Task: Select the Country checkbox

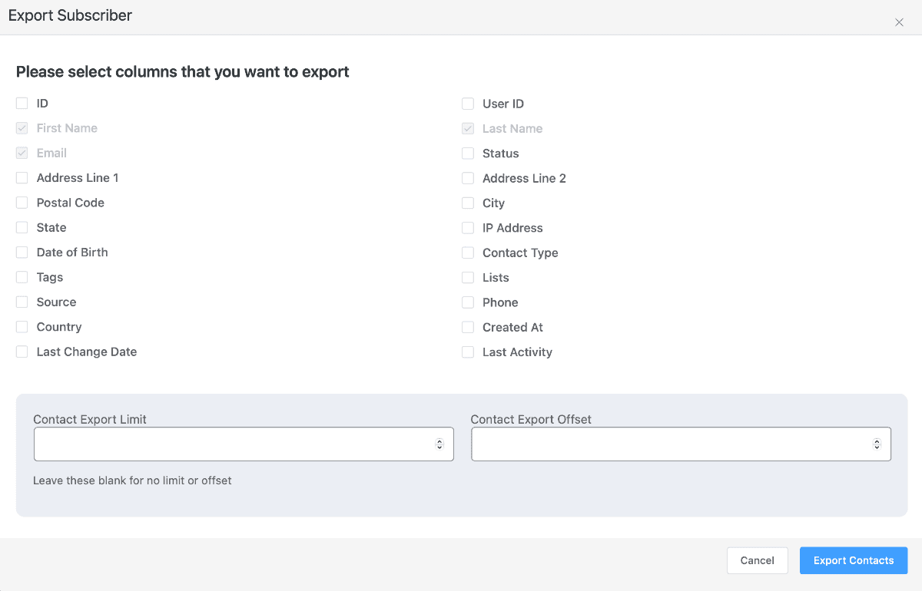Action: (22, 326)
